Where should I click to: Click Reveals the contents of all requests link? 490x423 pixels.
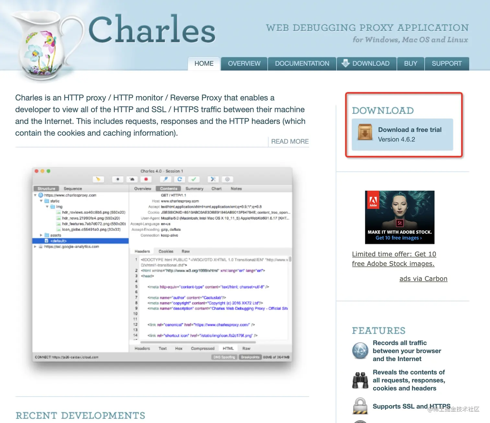(x=409, y=380)
